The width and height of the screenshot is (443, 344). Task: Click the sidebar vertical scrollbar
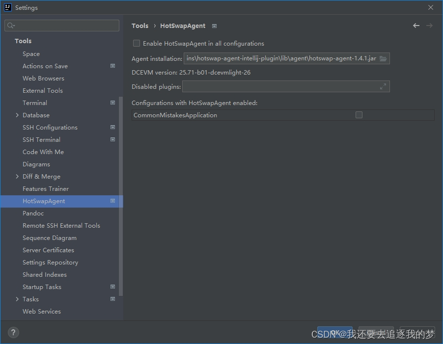[121, 196]
